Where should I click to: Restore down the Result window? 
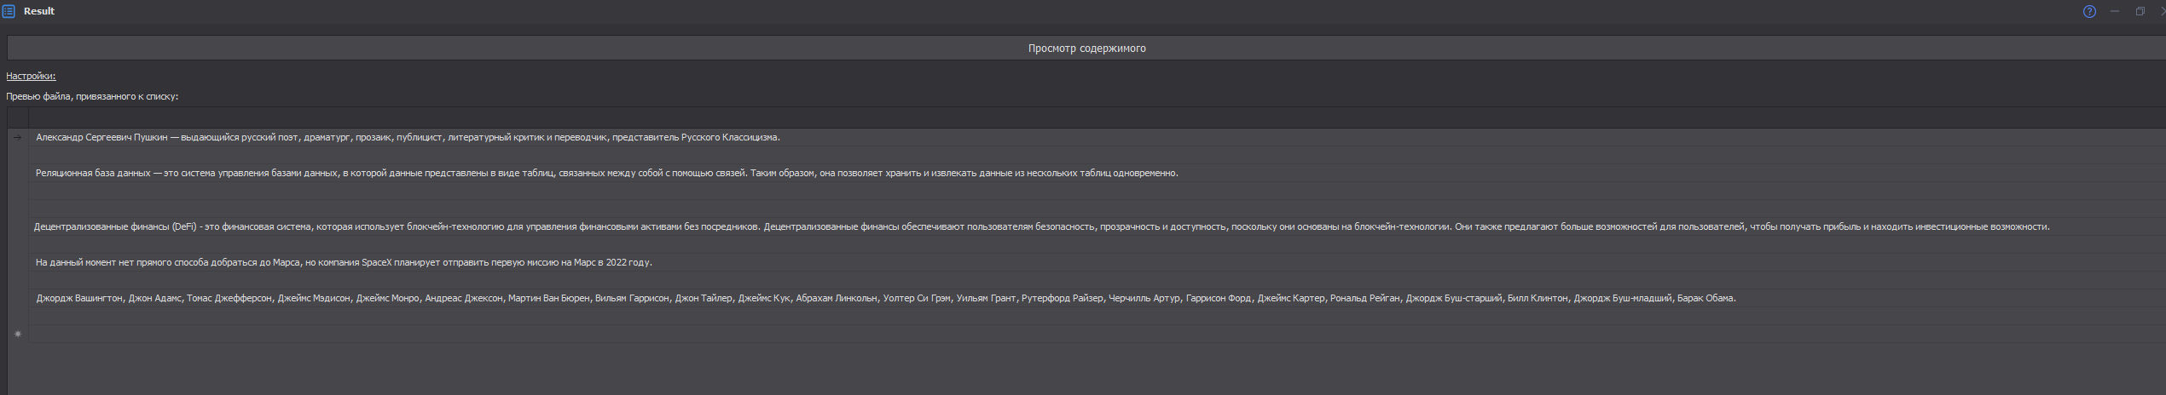point(2140,11)
